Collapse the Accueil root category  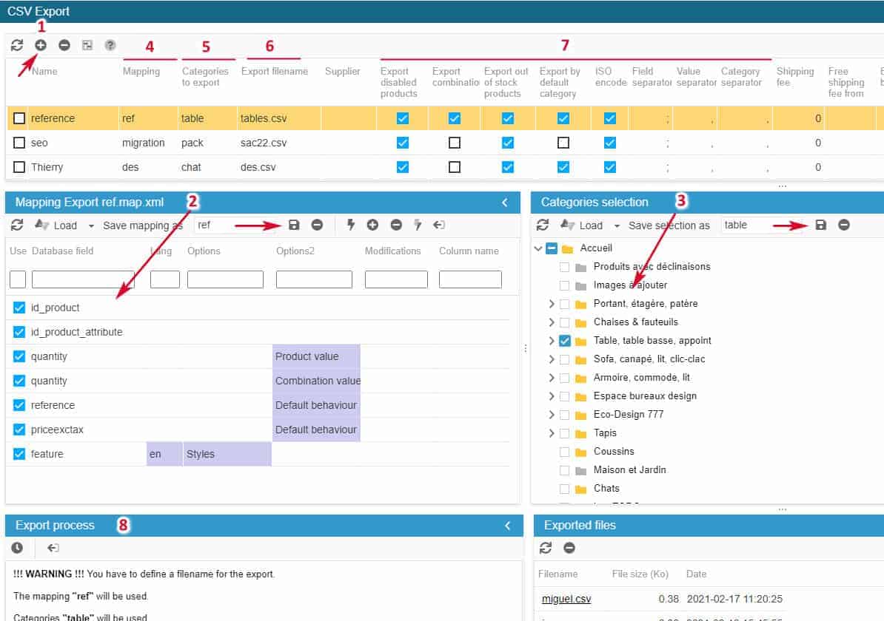point(538,248)
